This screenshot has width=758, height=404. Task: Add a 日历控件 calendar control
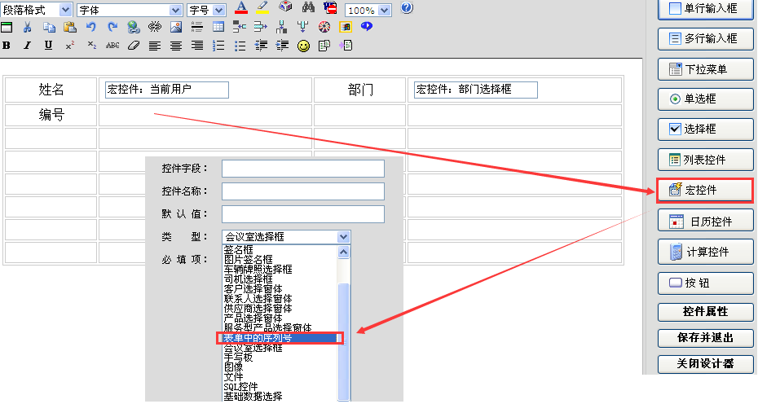click(705, 222)
